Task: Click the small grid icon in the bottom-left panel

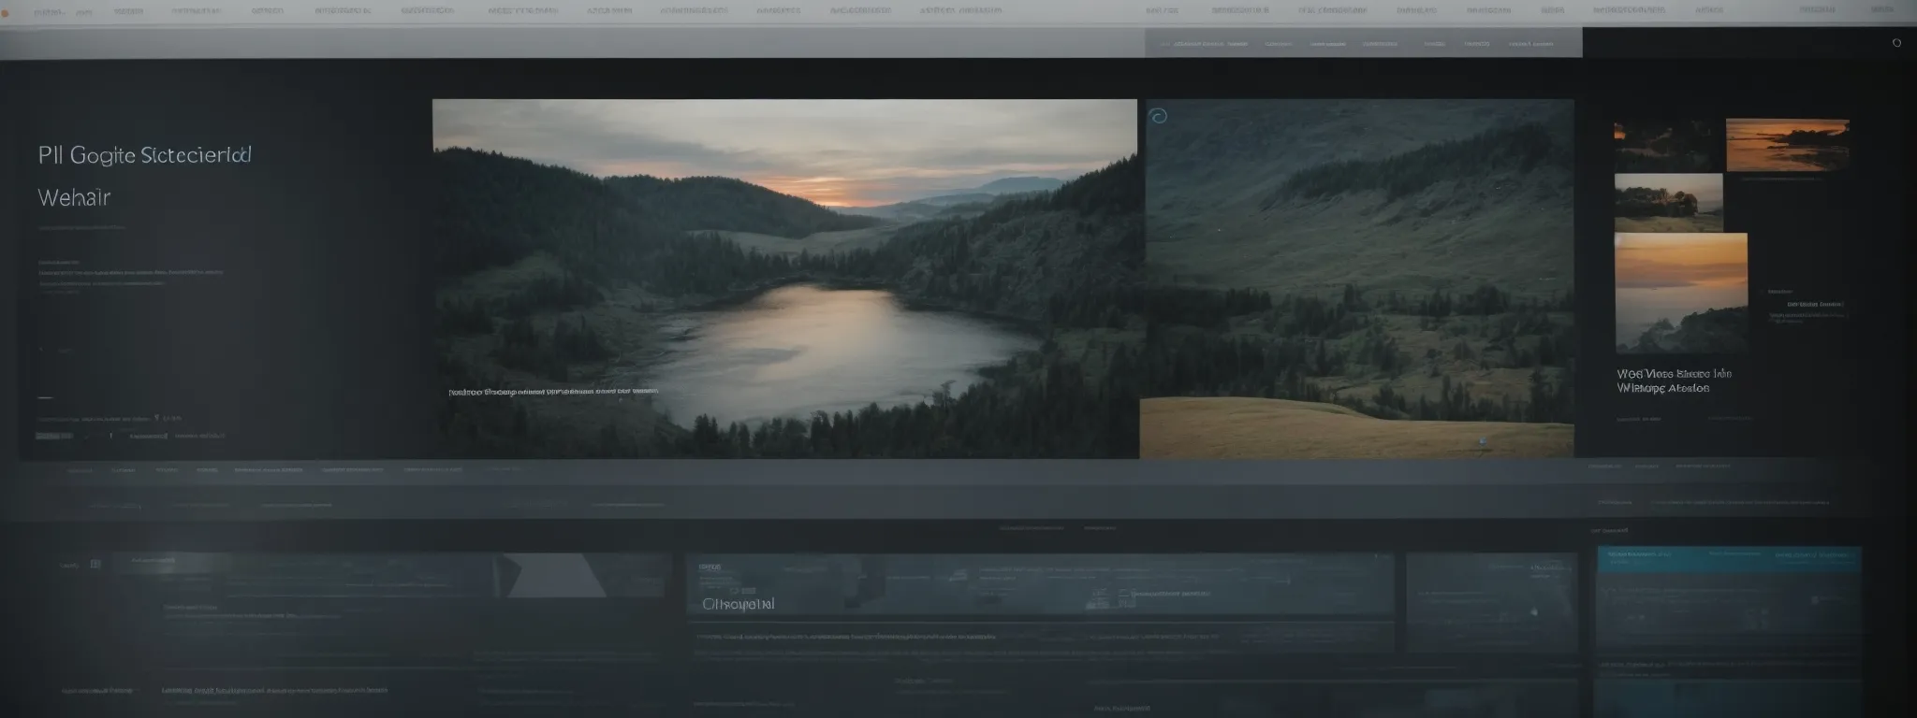Action: pos(95,564)
